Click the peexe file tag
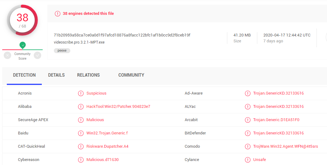Image resolution: width=327 pixels, height=165 pixels. click(62, 50)
